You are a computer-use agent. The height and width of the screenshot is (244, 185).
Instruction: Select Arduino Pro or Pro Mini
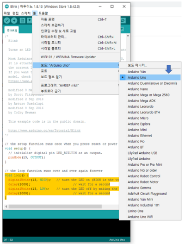(x=150, y=165)
